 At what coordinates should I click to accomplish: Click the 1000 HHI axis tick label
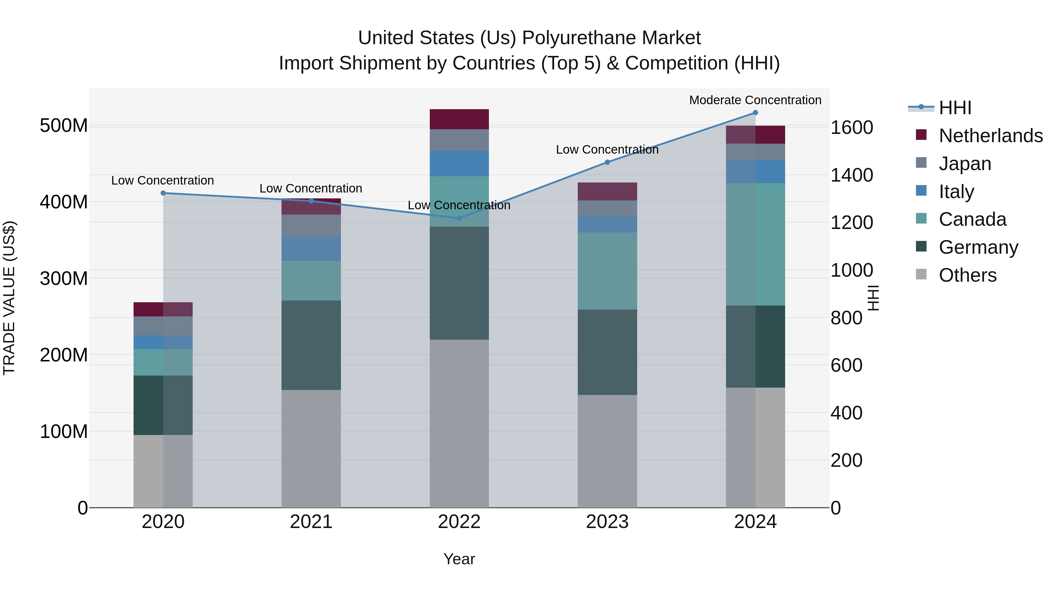(x=852, y=270)
